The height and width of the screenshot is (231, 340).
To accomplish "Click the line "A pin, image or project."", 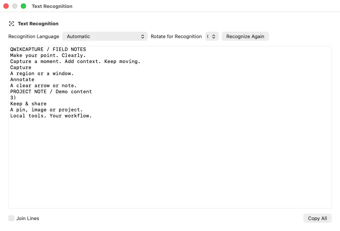I will (46, 110).
